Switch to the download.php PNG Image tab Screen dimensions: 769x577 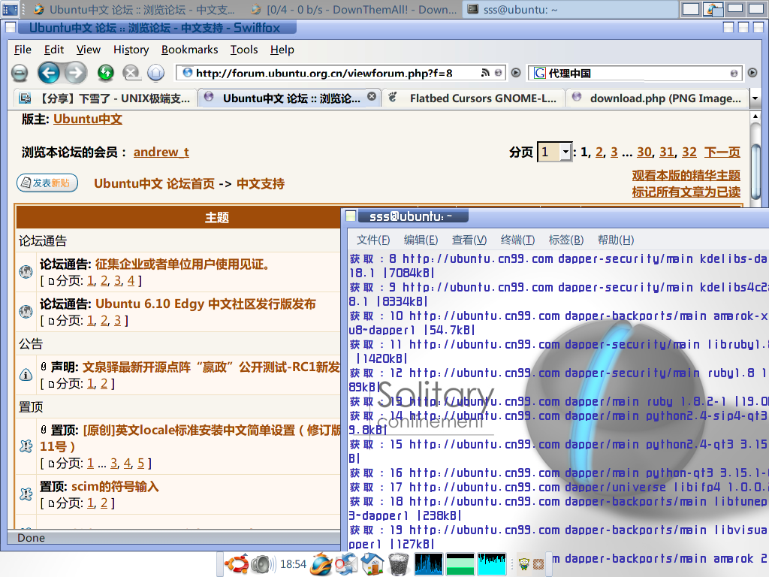click(x=658, y=98)
